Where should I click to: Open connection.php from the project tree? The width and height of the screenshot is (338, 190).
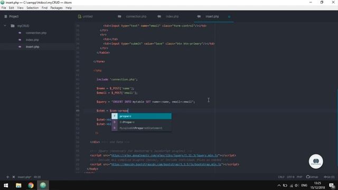tap(36, 33)
